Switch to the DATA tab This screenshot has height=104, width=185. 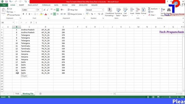point(56,5)
